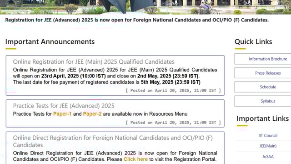Click the 23rd April, 2025 (10:00 IST) date
The height and width of the screenshot is (164, 291).
(x=74, y=76)
